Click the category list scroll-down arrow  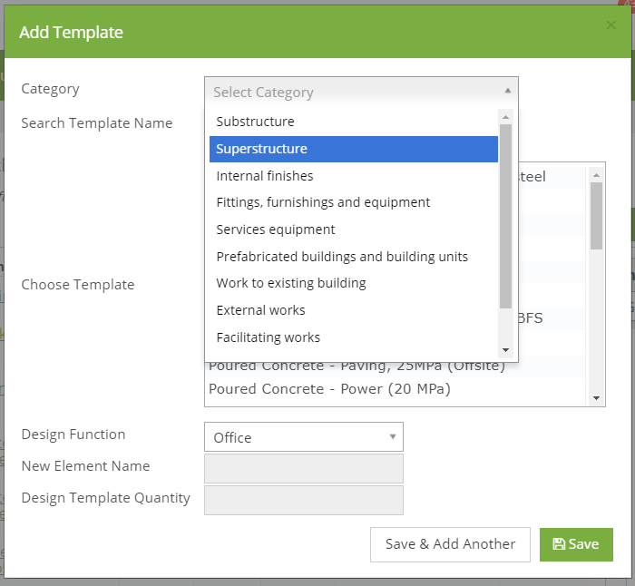[505, 350]
